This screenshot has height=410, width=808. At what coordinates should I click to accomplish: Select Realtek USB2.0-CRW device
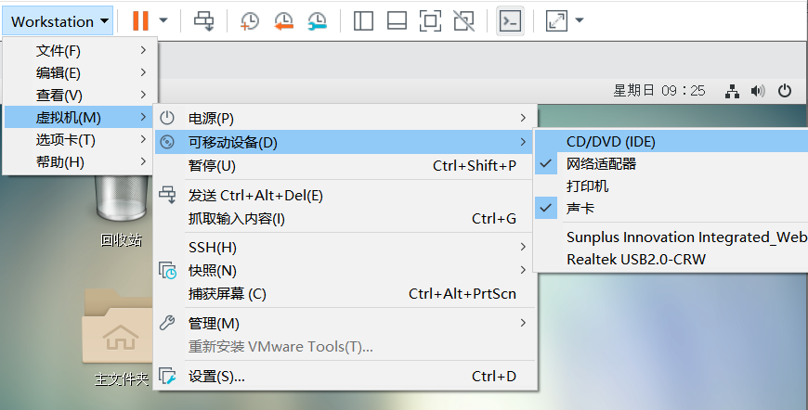point(671,259)
